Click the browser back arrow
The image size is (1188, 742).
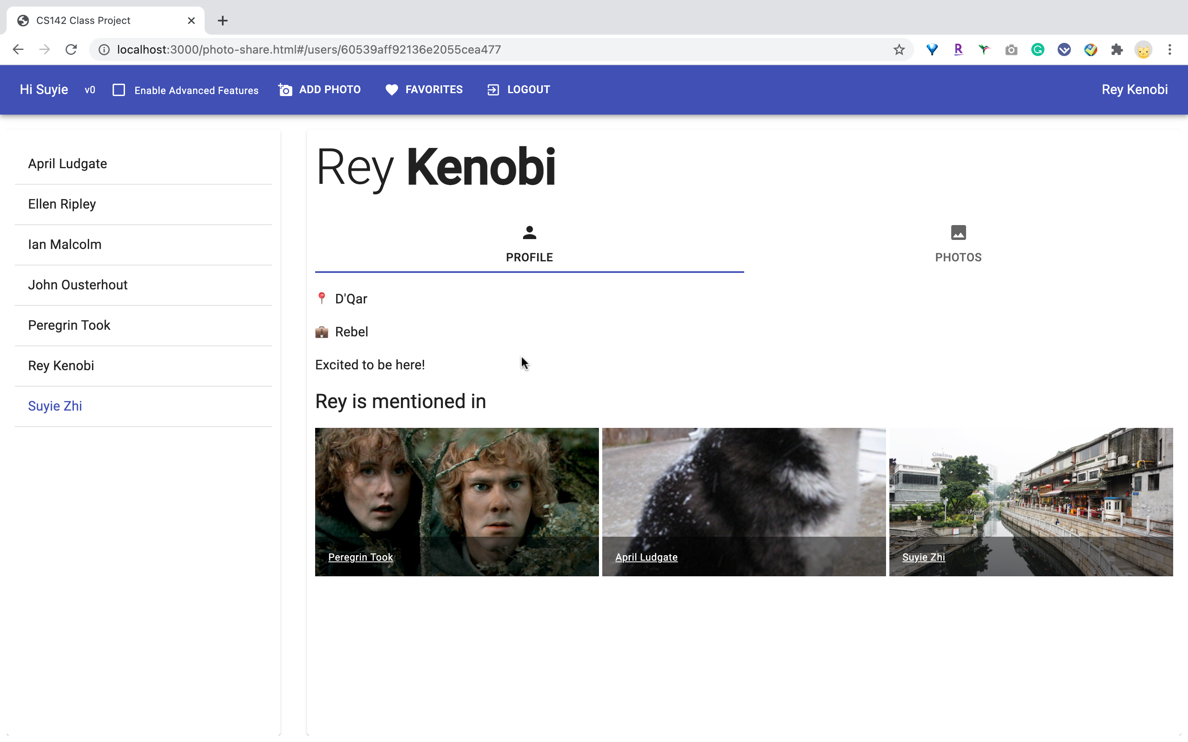point(18,49)
